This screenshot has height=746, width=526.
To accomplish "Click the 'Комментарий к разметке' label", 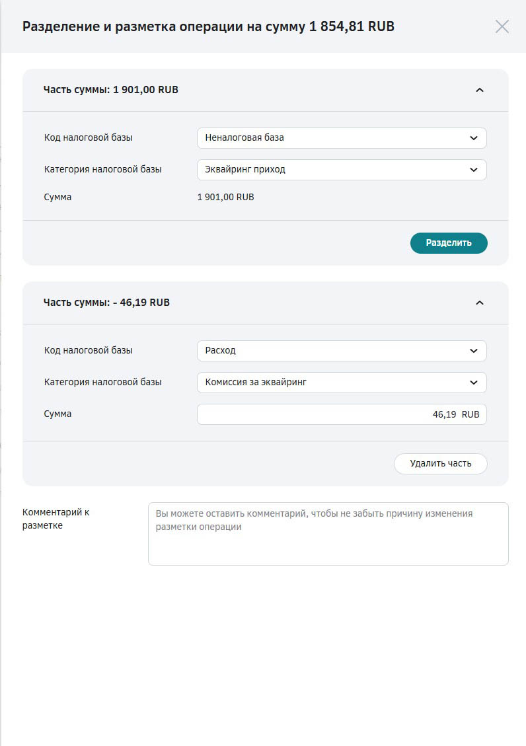I will tap(56, 519).
